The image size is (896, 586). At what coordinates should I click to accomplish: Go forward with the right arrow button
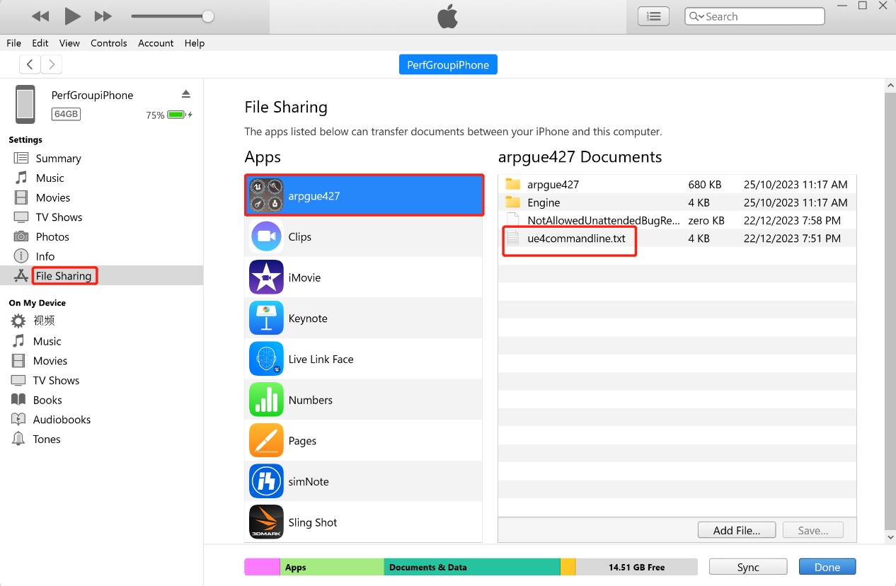pos(51,64)
